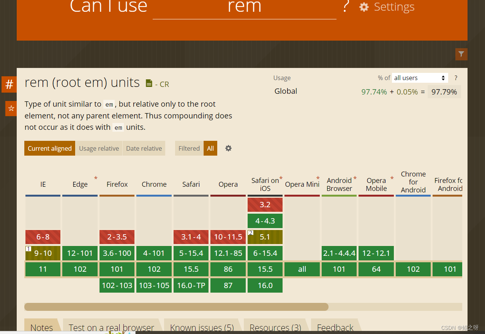
Task: Open the 'all users' usage dropdown
Action: pos(420,78)
